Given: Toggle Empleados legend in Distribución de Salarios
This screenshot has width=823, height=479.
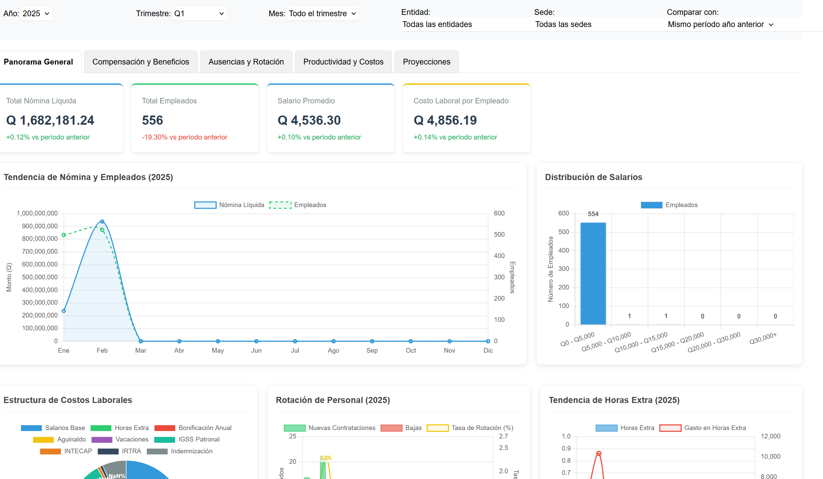Looking at the screenshot, I should (669, 205).
